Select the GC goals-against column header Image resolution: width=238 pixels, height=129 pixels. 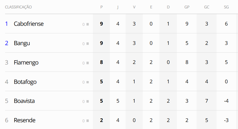[206, 7]
